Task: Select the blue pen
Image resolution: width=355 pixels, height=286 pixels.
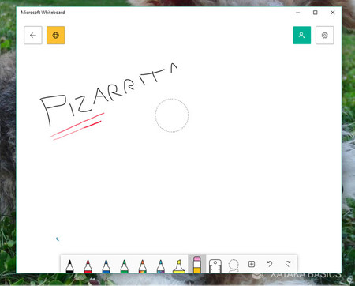Action: pos(106,266)
